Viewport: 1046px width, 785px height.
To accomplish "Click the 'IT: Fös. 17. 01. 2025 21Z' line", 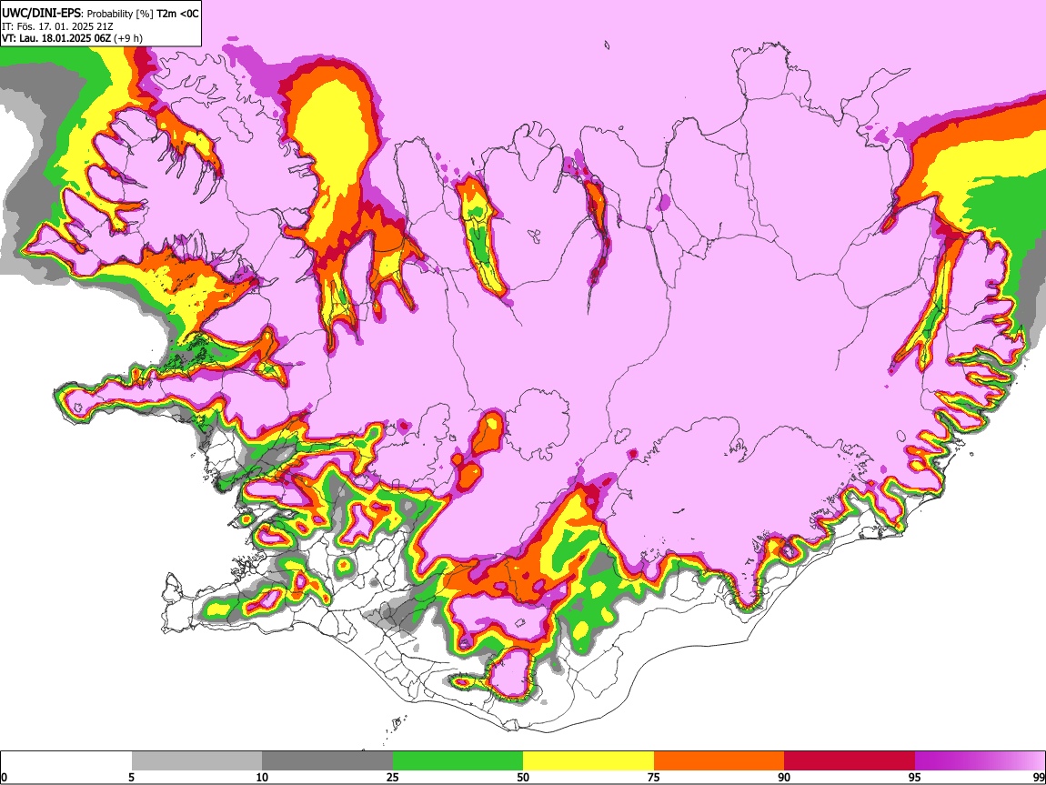I will tap(57, 26).
